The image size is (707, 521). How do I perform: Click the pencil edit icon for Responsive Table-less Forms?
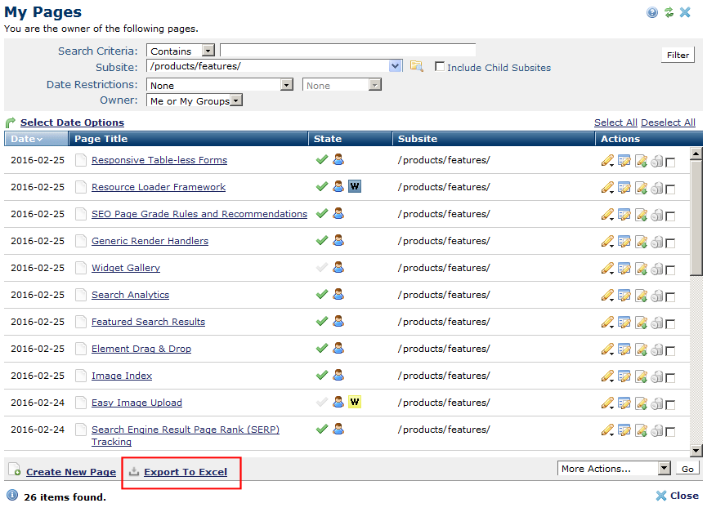(x=607, y=160)
